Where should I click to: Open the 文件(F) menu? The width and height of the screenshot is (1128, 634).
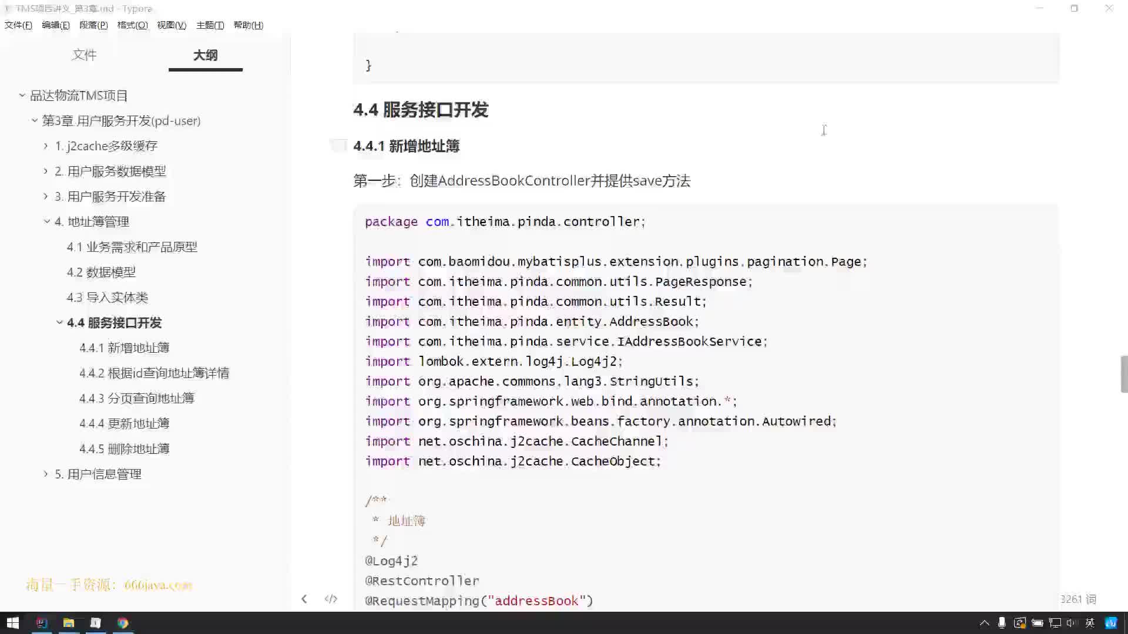click(18, 25)
